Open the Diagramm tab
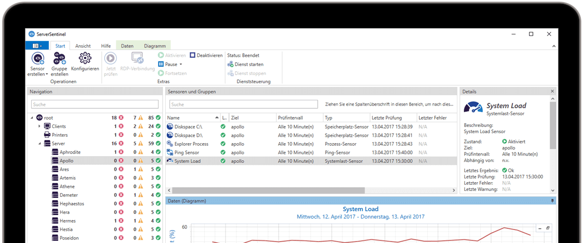Image resolution: width=584 pixels, height=243 pixels. pyautogui.click(x=155, y=46)
